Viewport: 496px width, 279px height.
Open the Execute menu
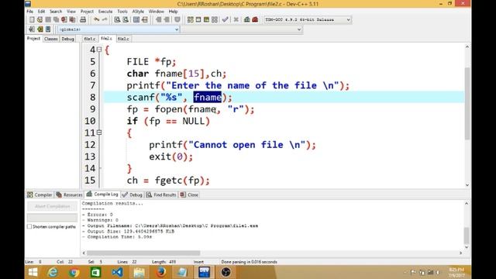(x=105, y=12)
